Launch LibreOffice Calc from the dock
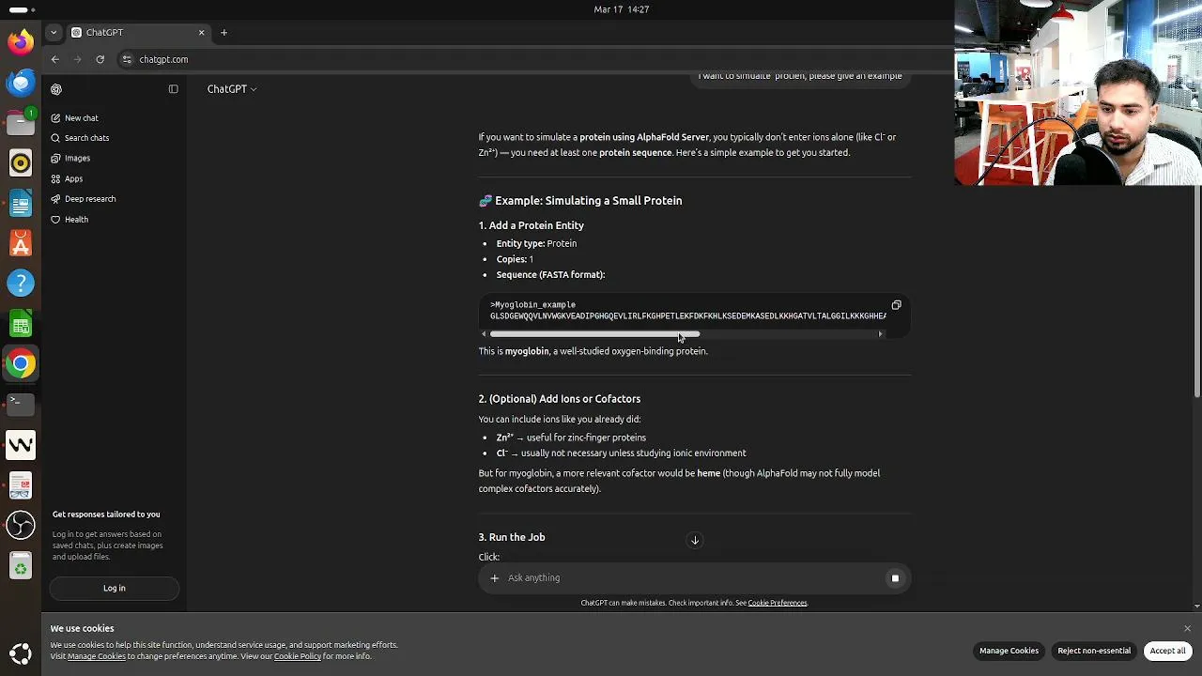1202x676 pixels. coord(21,325)
